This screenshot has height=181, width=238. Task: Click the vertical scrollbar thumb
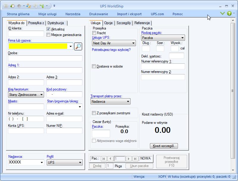[x=233, y=91]
